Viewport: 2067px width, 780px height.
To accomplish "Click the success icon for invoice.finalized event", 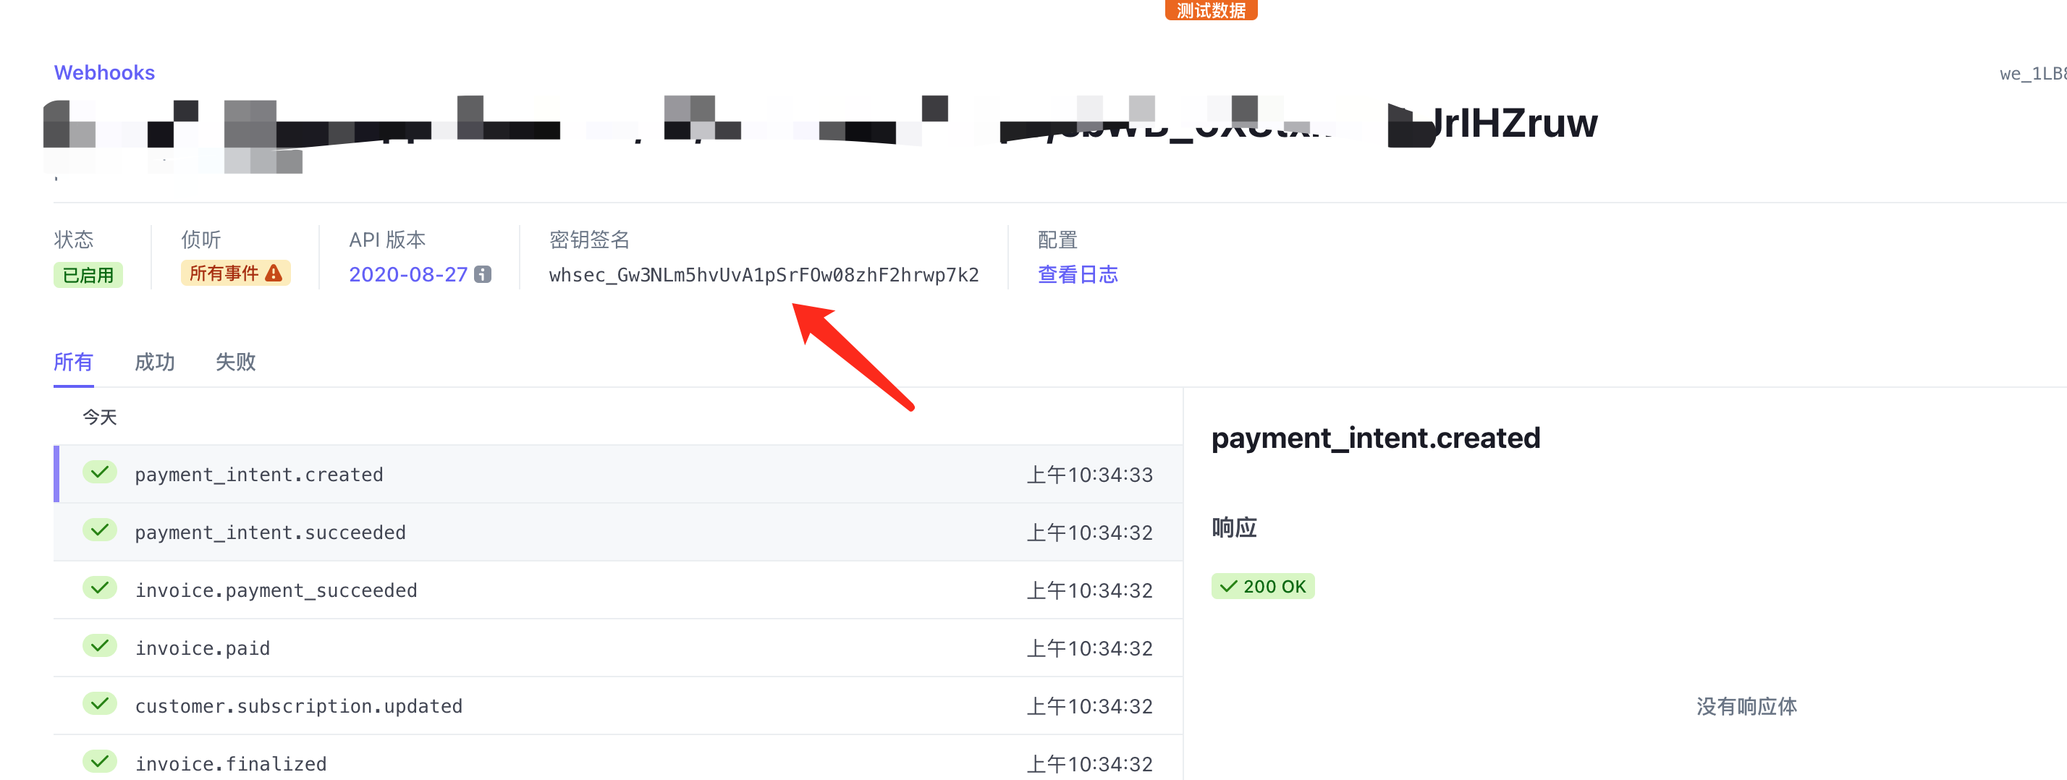I will 99,760.
